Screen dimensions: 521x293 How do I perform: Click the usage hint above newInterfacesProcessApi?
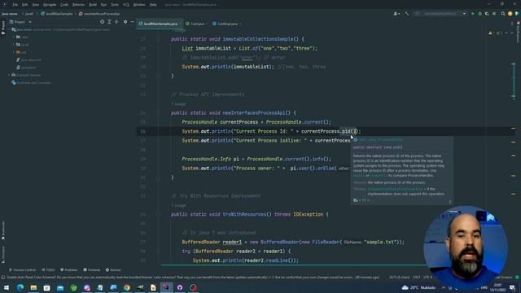178,104
